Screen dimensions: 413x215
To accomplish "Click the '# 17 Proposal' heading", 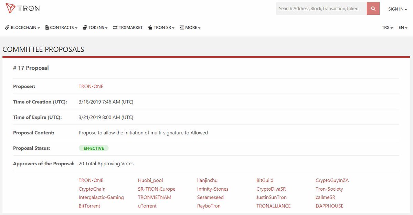I will coord(31,68).
